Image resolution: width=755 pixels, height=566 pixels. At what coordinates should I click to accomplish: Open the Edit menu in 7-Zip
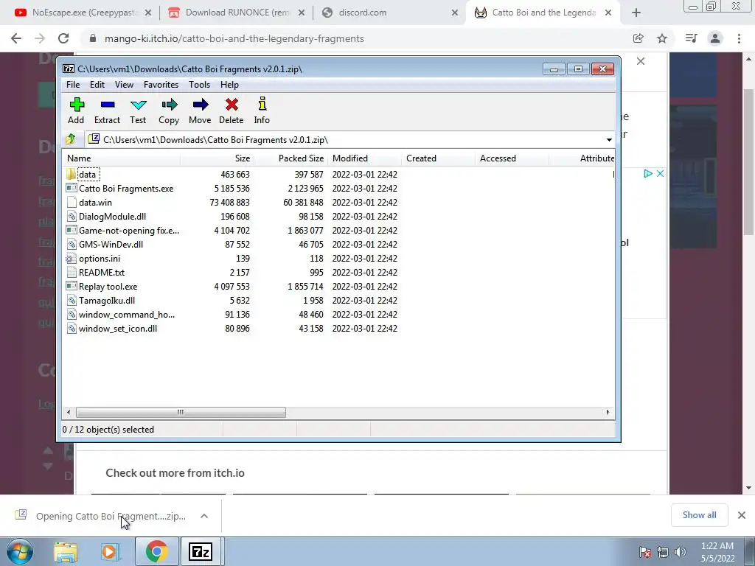click(97, 85)
